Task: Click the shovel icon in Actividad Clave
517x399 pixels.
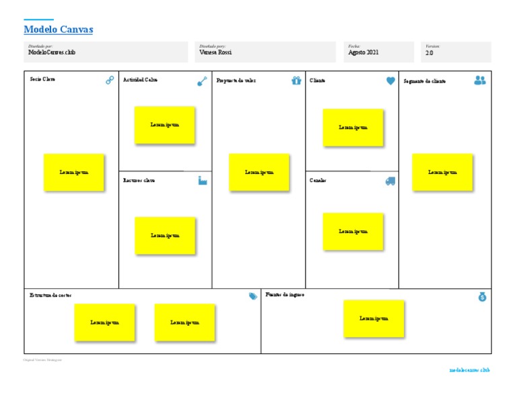Action: coord(202,81)
